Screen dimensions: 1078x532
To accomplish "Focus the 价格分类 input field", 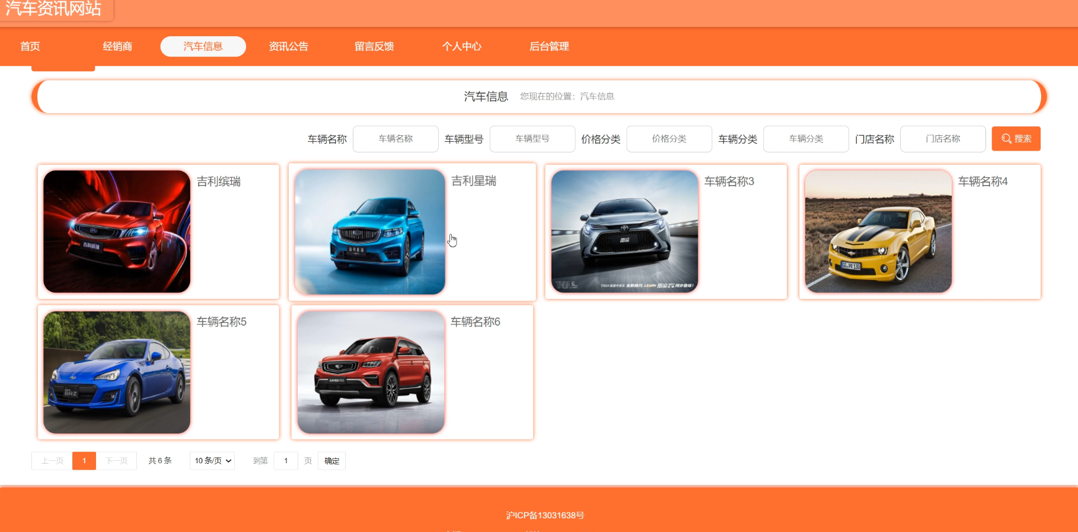I will [x=669, y=139].
